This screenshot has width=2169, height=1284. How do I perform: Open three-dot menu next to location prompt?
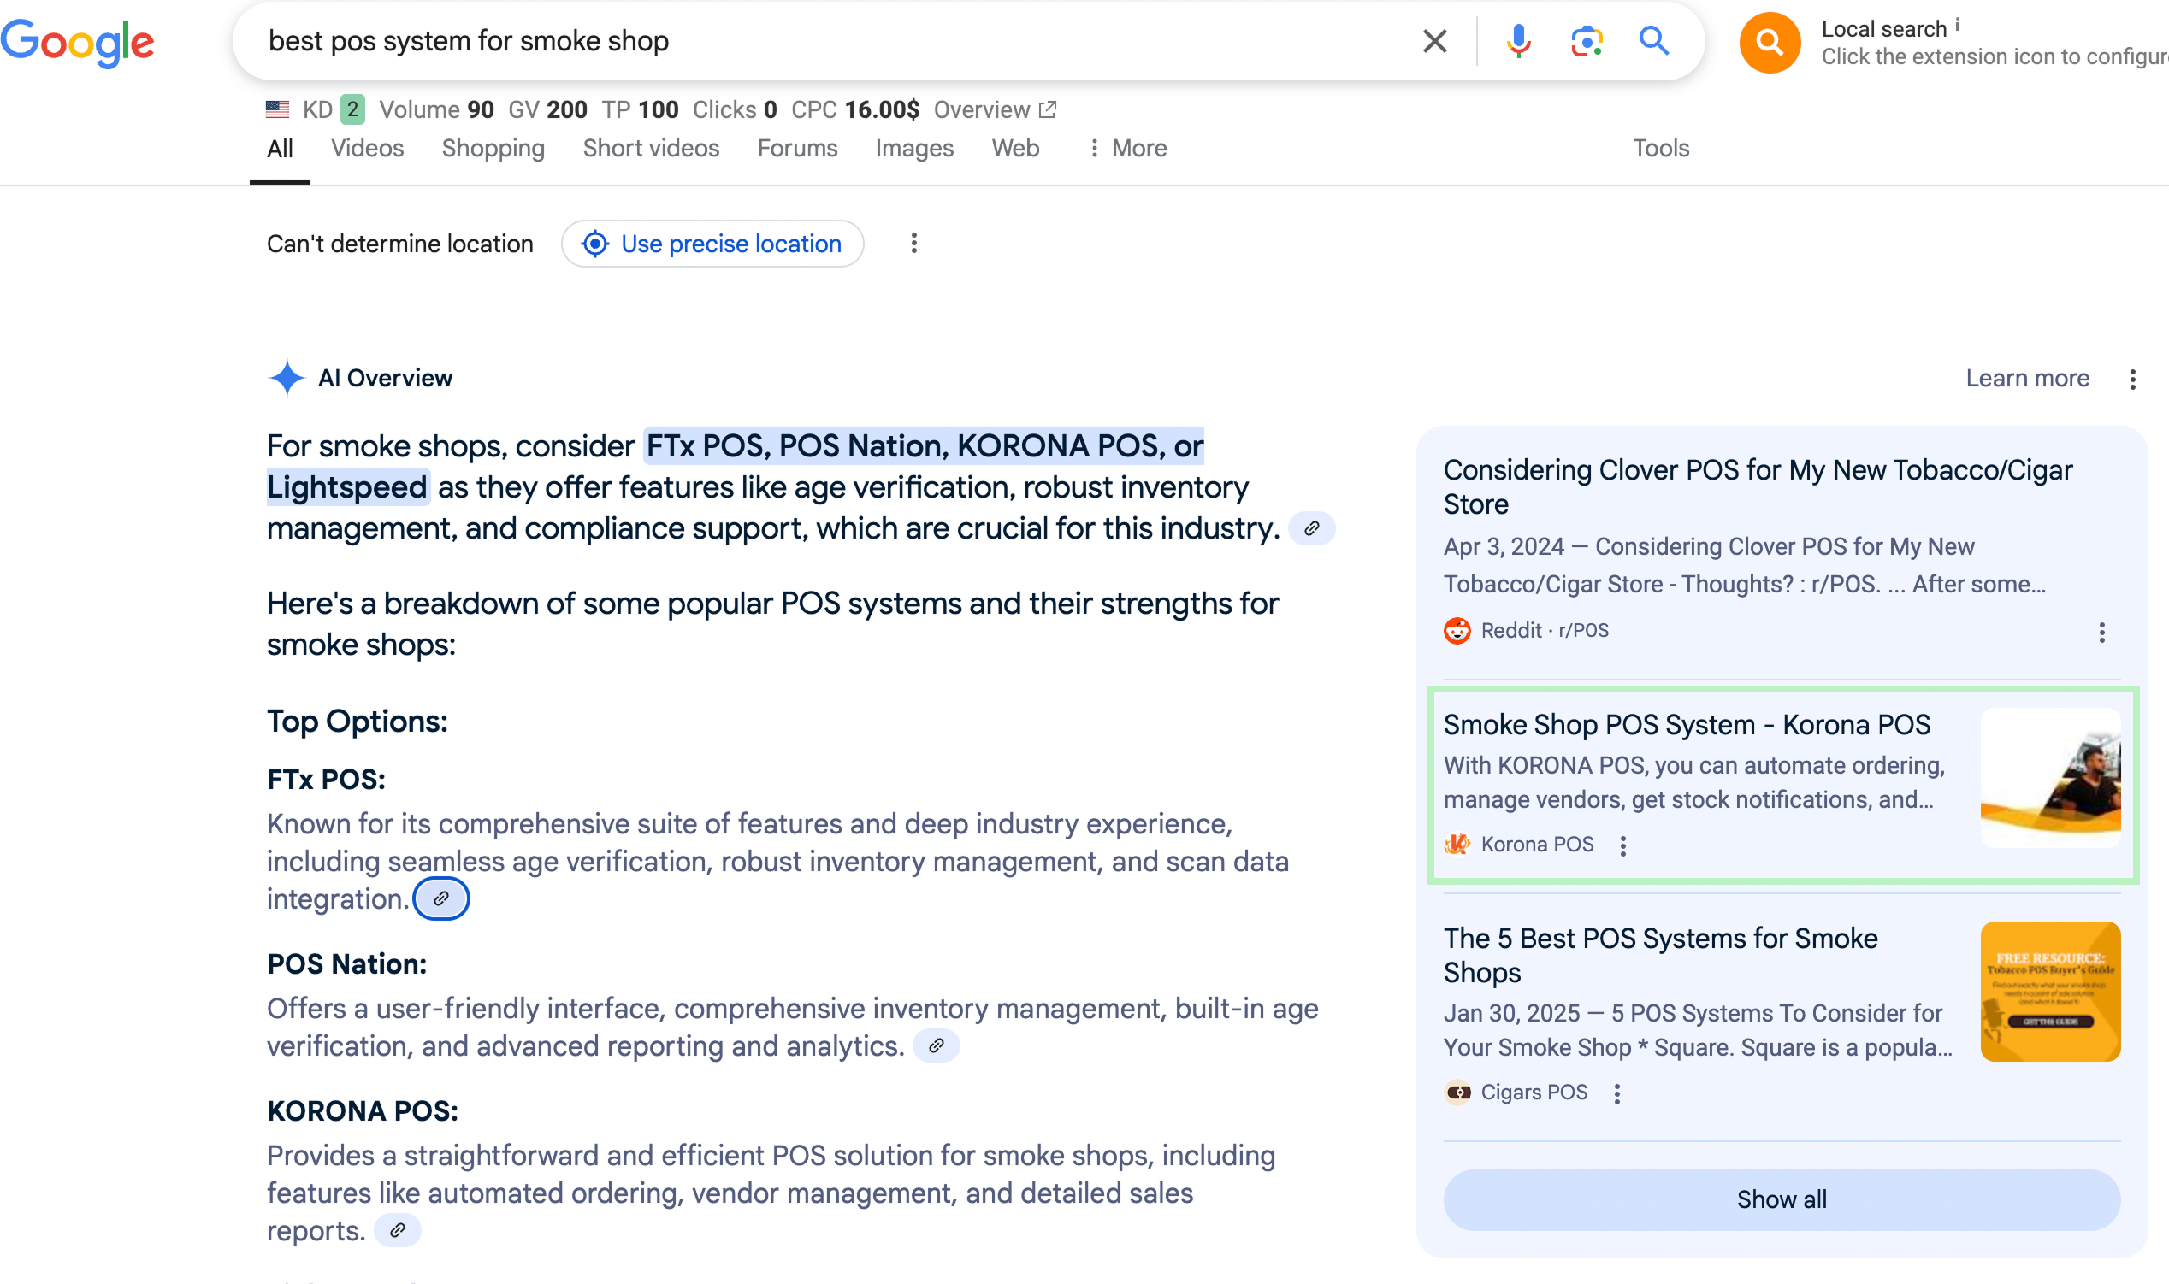click(913, 244)
